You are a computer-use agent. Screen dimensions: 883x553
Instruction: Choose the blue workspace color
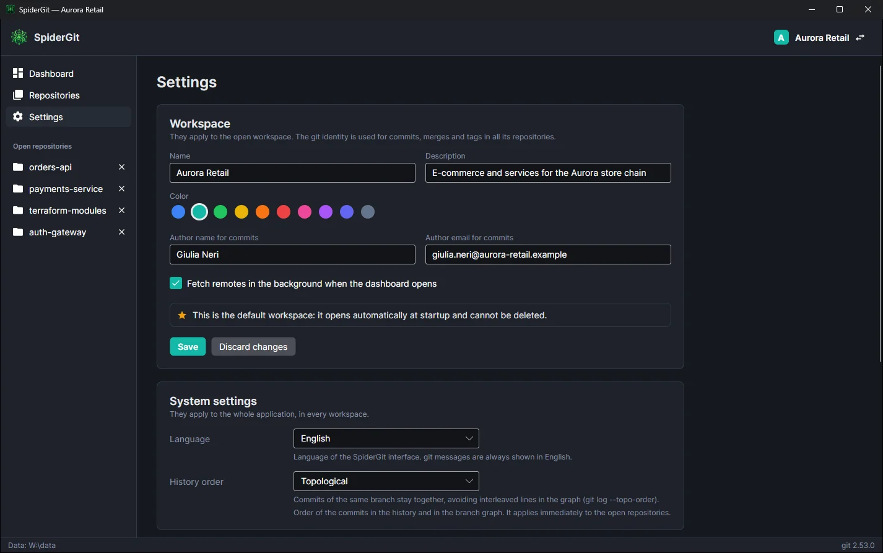(x=178, y=212)
